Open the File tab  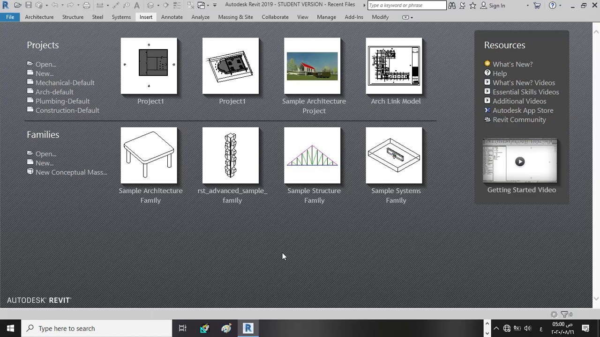(x=10, y=17)
